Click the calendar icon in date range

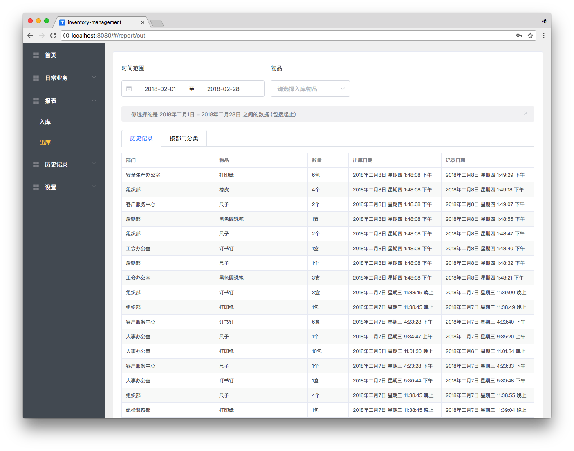(129, 89)
